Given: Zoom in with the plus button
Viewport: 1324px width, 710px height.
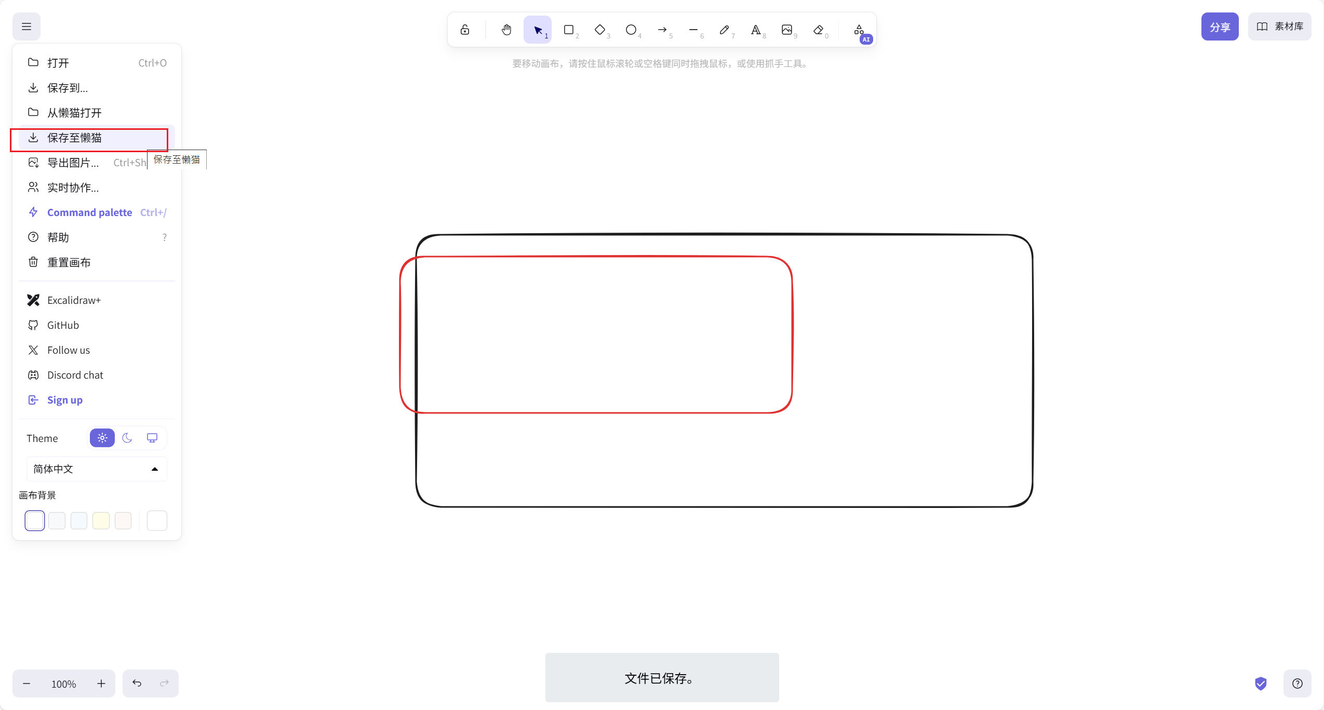Looking at the screenshot, I should [101, 684].
